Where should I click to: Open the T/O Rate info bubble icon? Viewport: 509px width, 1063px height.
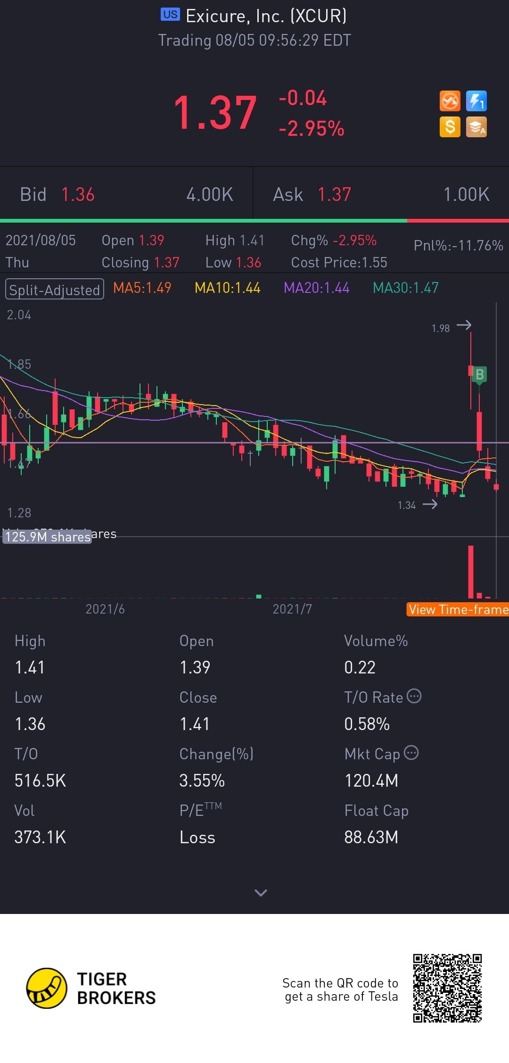point(414,696)
